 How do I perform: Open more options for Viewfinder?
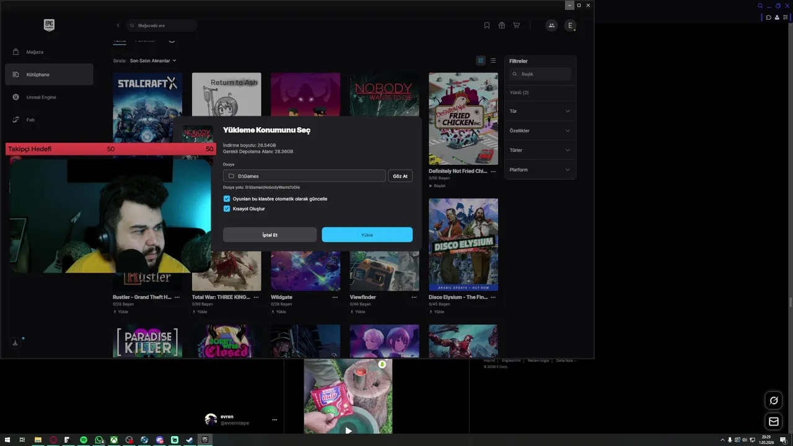pos(414,297)
